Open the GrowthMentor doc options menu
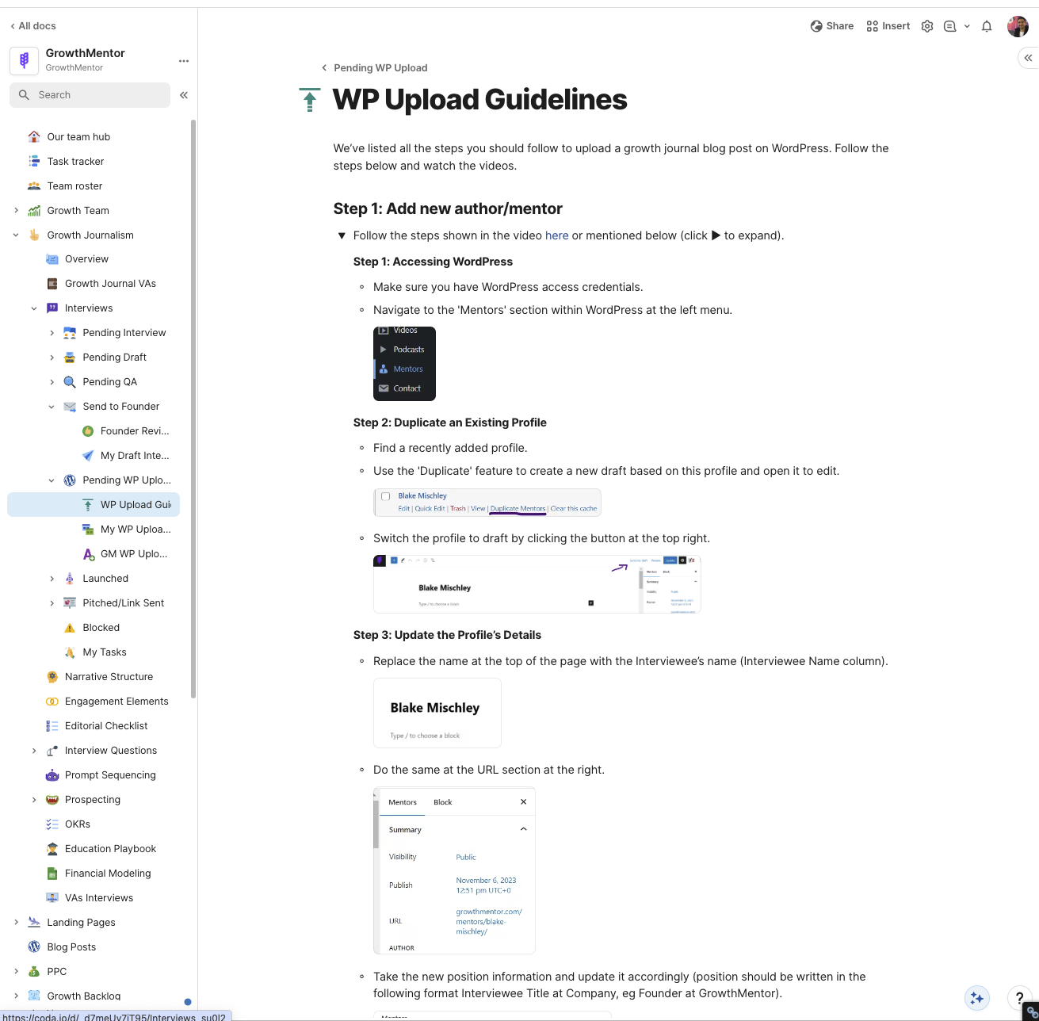 point(184,61)
